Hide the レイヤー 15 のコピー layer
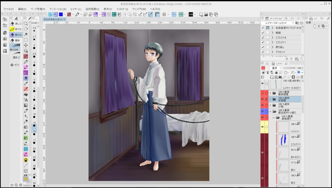 click(x=262, y=84)
